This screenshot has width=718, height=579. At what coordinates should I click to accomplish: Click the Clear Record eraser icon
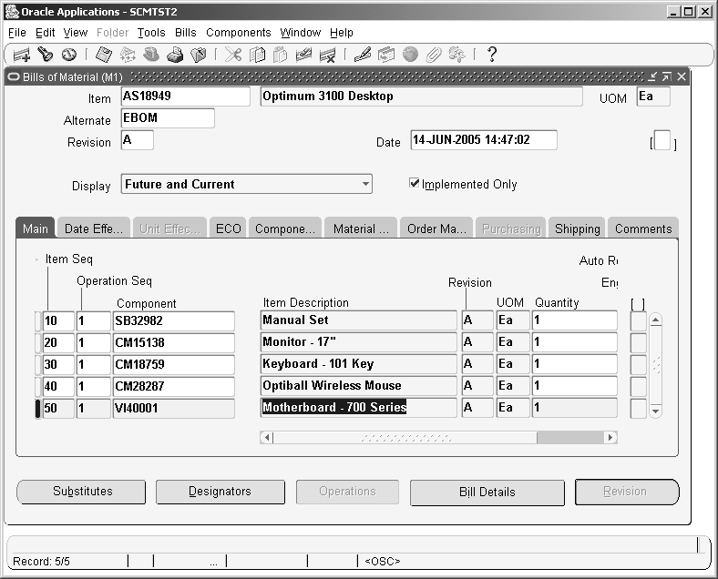tap(303, 55)
